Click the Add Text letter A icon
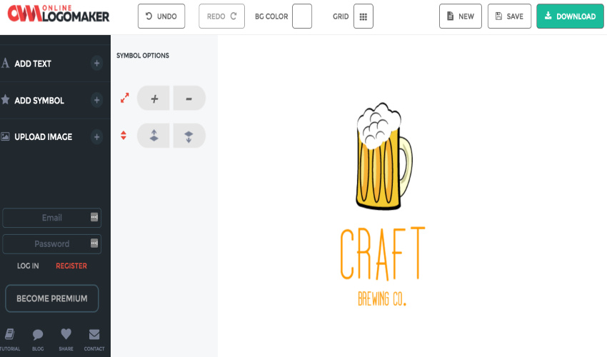The width and height of the screenshot is (607, 357). point(5,63)
